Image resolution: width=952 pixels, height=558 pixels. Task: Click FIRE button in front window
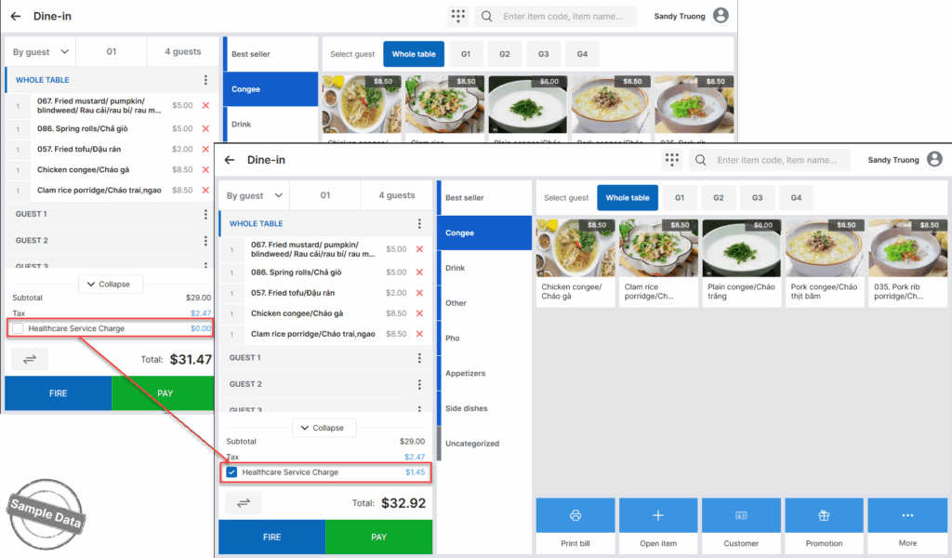[x=272, y=538]
